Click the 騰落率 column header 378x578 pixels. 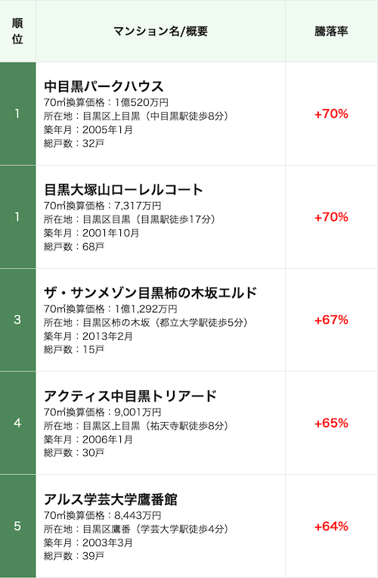(331, 31)
